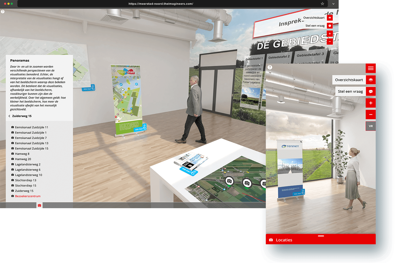Select the layers icon beside Overzichtskaart
Image resolution: width=395 pixels, height=263 pixels.
(x=330, y=17)
